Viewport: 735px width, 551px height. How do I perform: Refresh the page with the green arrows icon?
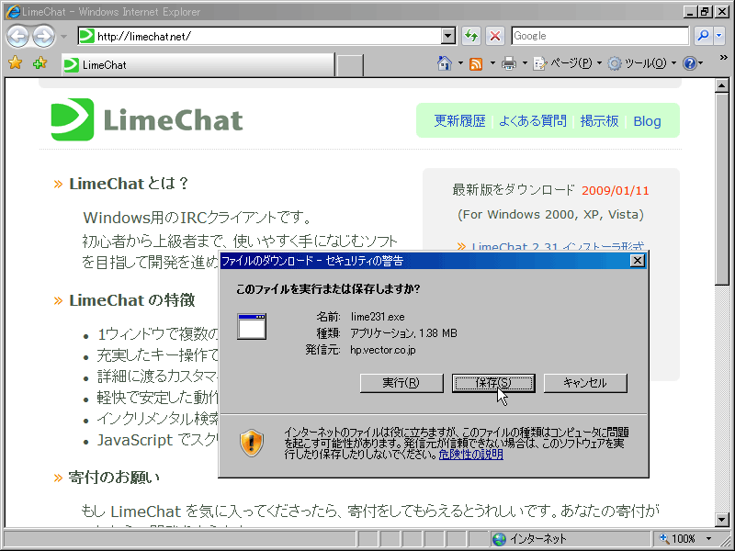471,36
